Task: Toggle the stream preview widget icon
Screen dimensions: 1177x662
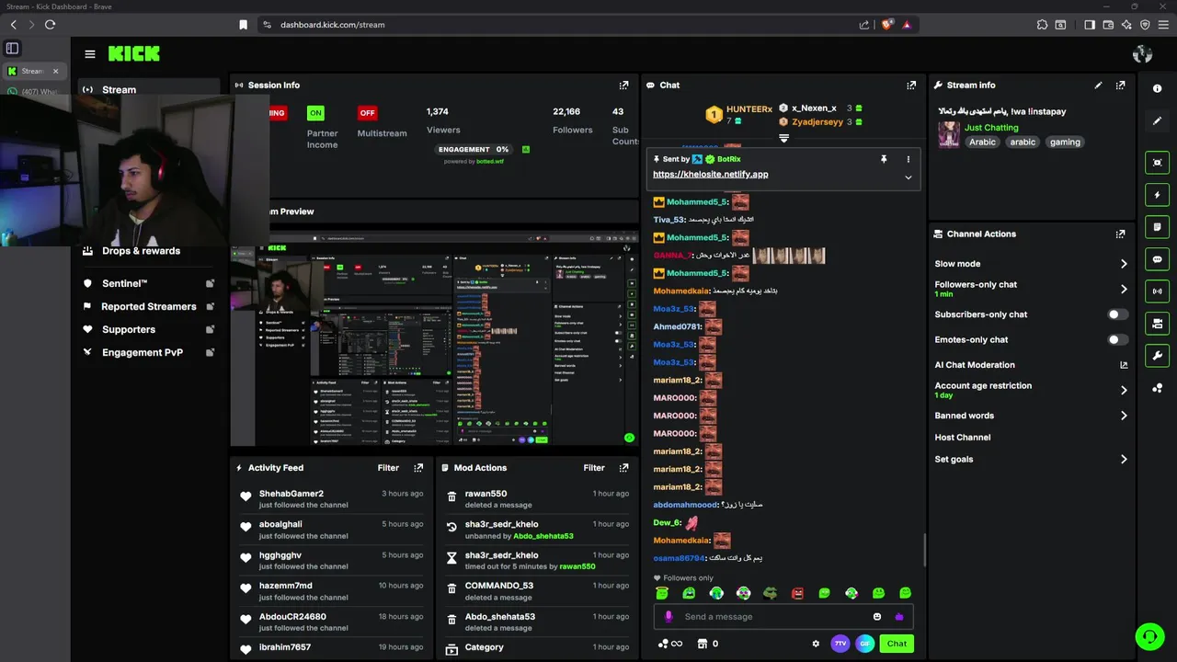Action: coord(1158,163)
